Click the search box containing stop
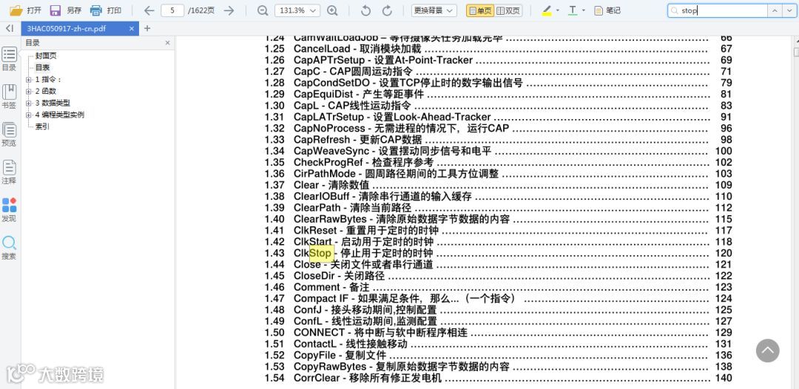This screenshot has width=799, height=389. pos(718,10)
